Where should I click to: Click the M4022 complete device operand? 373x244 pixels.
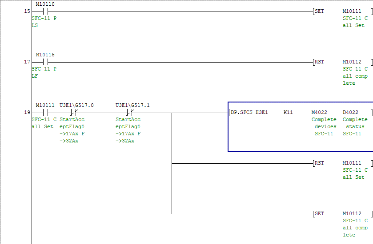pos(319,113)
